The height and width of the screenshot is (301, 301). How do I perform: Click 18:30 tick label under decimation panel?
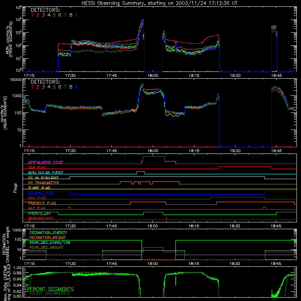235,264
